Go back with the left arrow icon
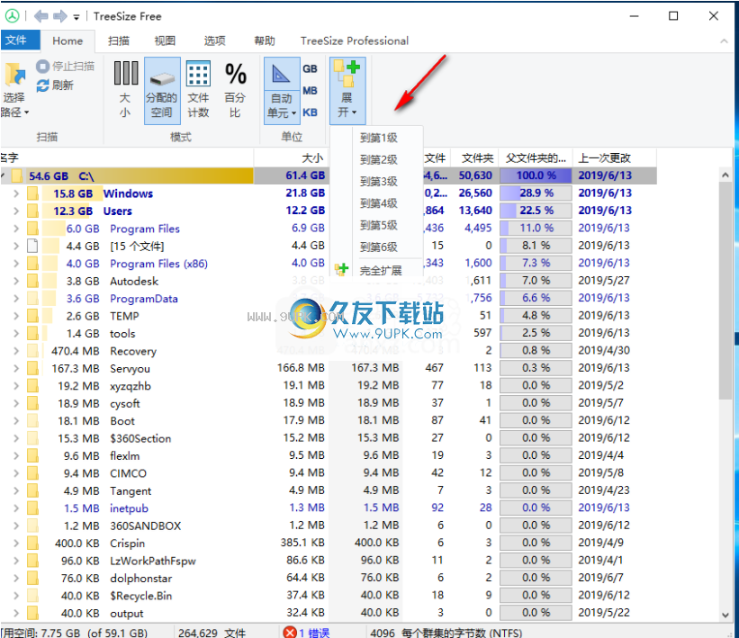739x638 pixels. (x=41, y=16)
